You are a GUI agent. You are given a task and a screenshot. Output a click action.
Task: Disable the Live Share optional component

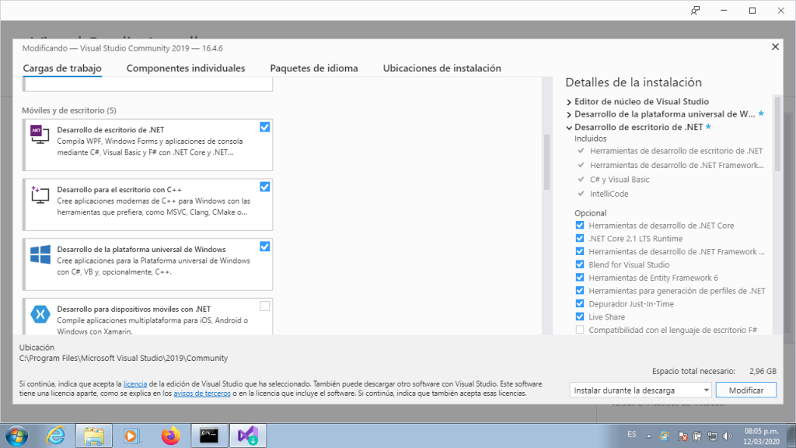coord(579,317)
